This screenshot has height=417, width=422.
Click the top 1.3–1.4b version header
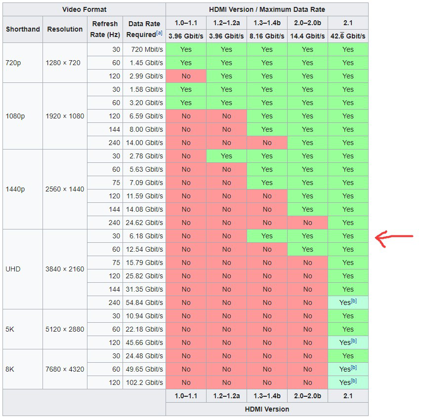267,23
